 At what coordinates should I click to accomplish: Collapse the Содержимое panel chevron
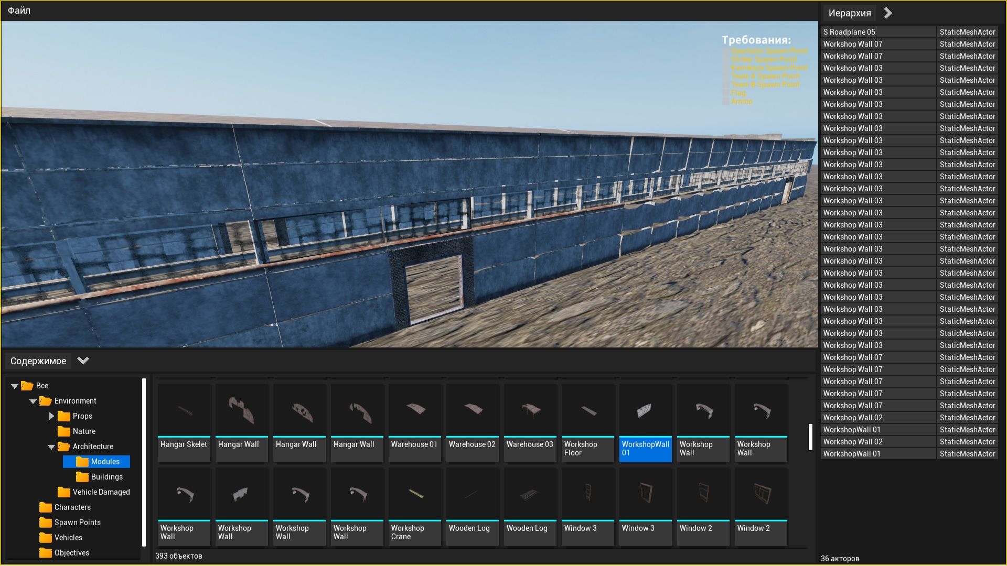tap(83, 361)
